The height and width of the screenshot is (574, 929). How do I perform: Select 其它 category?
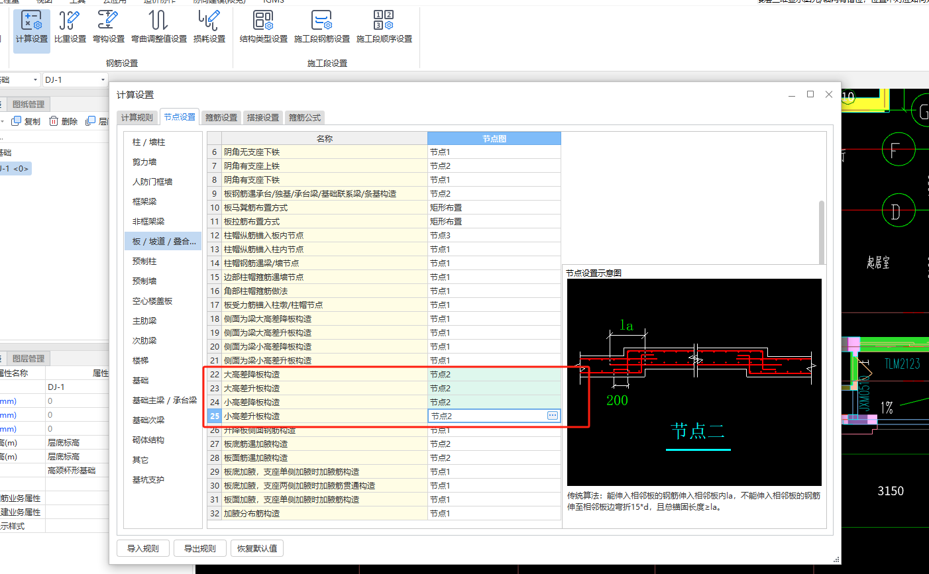162,459
